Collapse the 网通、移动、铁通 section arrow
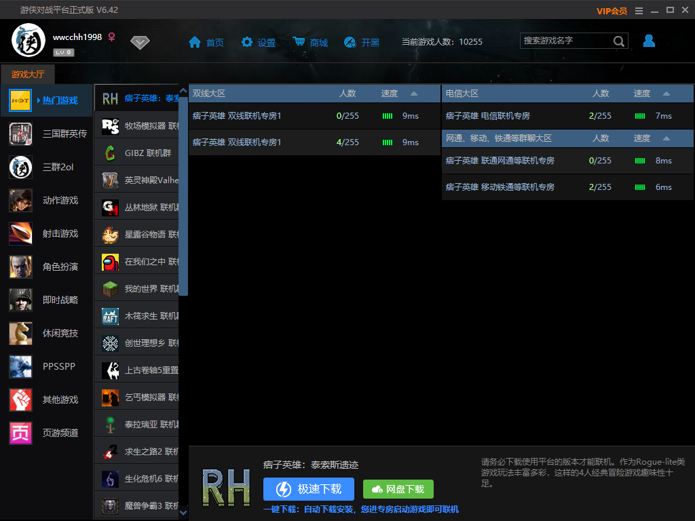The width and height of the screenshot is (695, 521). (666, 138)
